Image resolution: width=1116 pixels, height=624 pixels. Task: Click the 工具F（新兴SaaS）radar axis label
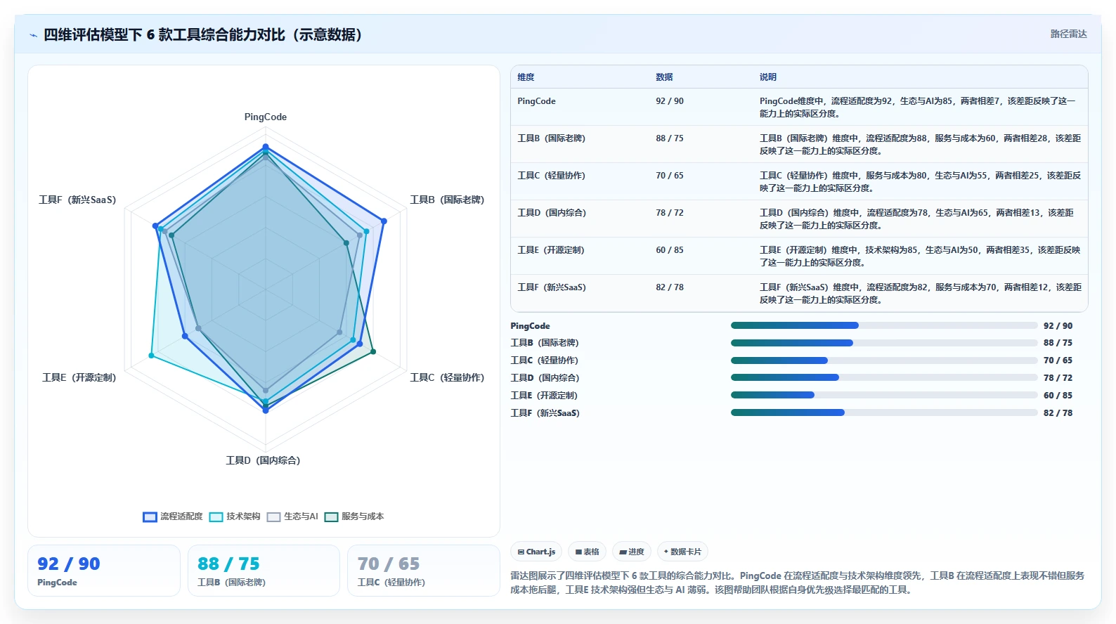(77, 200)
